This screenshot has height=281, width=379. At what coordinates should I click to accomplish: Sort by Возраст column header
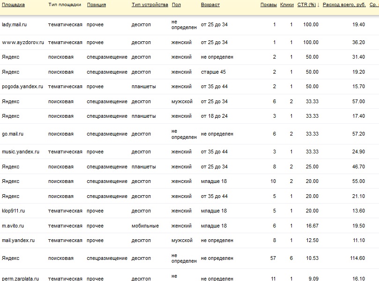(x=210, y=5)
